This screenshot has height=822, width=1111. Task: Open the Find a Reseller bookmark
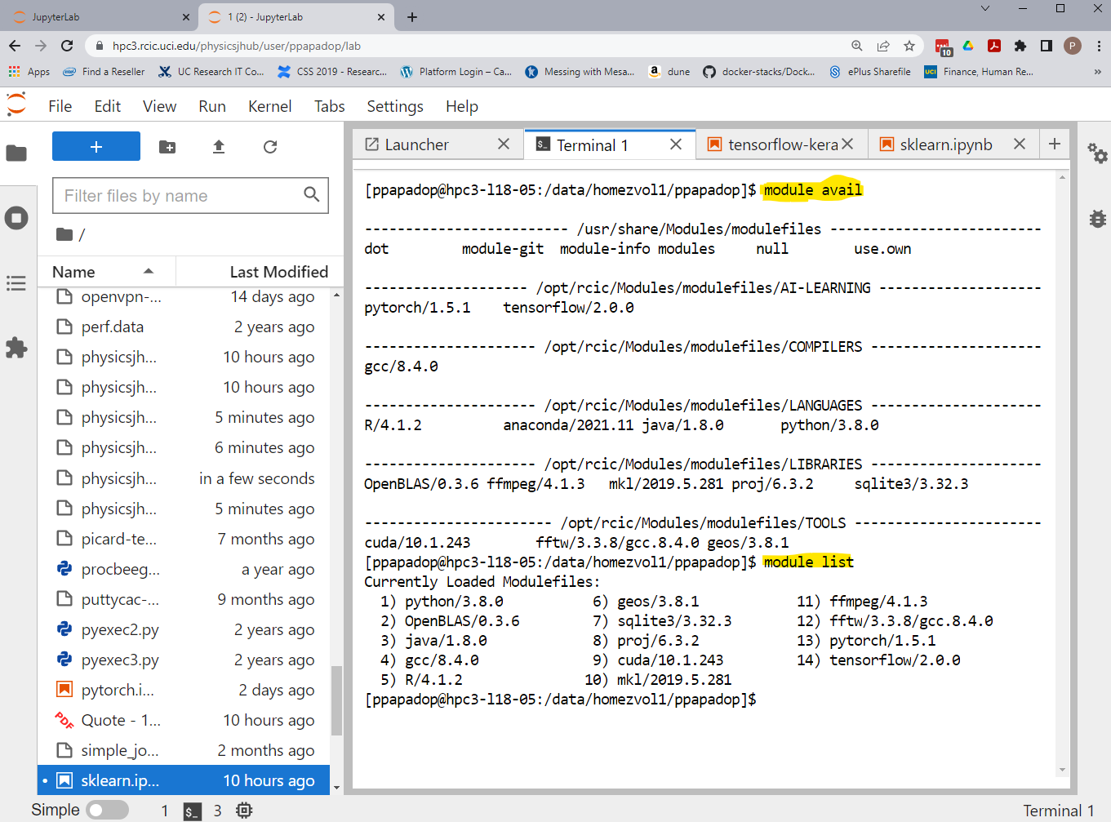pos(104,72)
